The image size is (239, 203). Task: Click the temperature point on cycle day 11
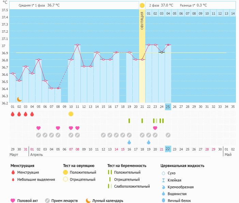pos(77,45)
